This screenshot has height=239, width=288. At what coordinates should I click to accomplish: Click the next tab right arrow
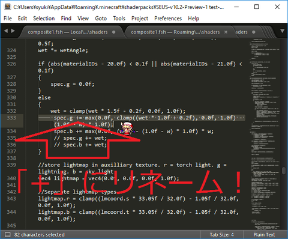[x=13, y=31]
